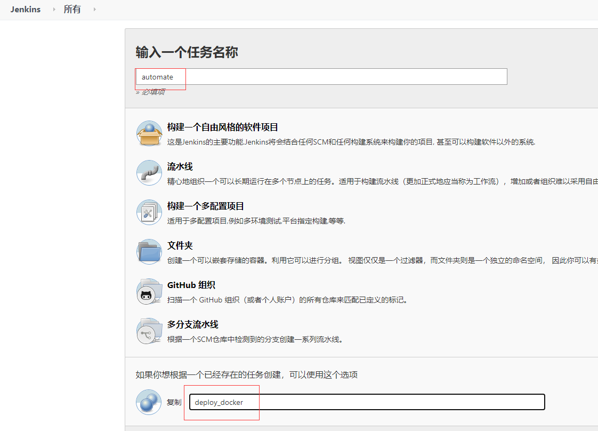Select the GitHub 组织 item type
The height and width of the screenshot is (431, 598).
pos(191,285)
